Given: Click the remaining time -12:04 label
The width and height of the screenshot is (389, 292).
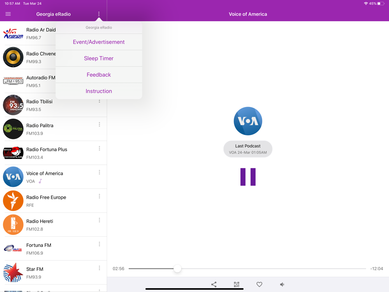Looking at the screenshot, I should click(x=377, y=269).
